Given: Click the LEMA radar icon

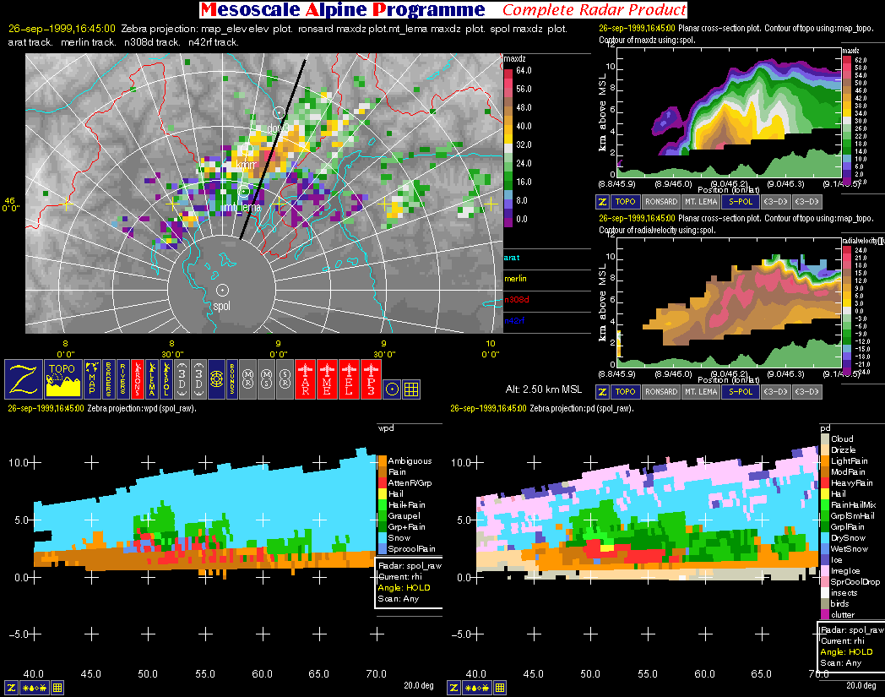Looking at the screenshot, I should coord(154,379).
